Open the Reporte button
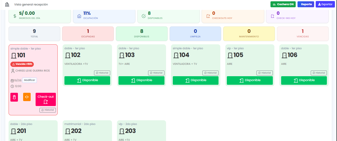Viewport: 337px width, 141px height. pos(306,4)
